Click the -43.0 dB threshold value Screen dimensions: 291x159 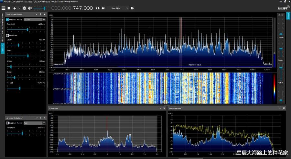41,24
